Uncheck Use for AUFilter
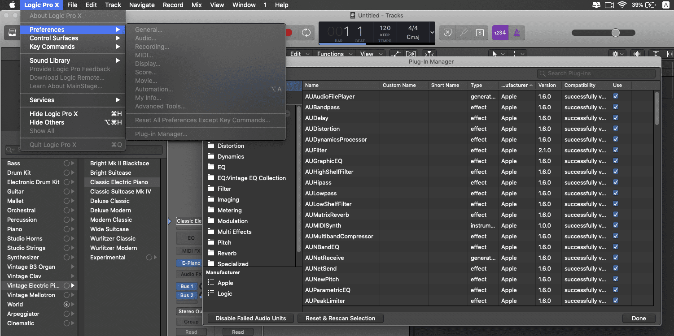Screen dimensions: 674x336 click(616, 150)
